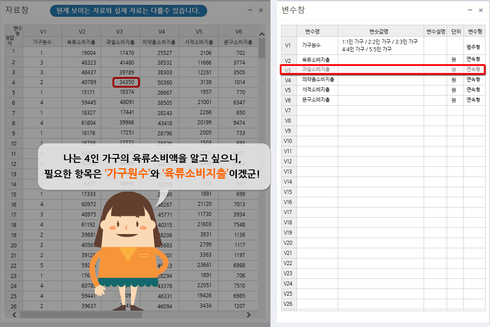Viewport: 490px width, 327px height.
Task: Click the 범주형 type cell of V1
Action: pos(474,46)
